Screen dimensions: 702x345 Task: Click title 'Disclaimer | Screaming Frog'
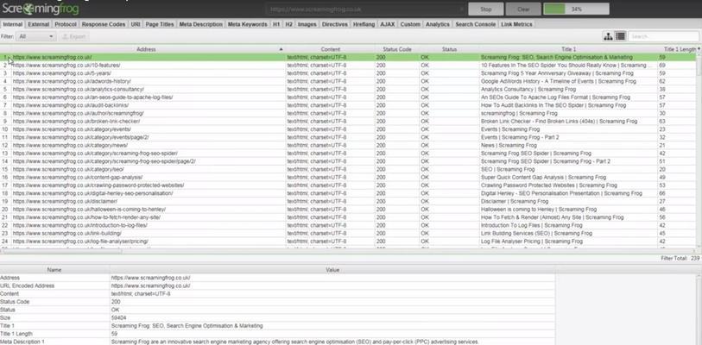click(515, 201)
